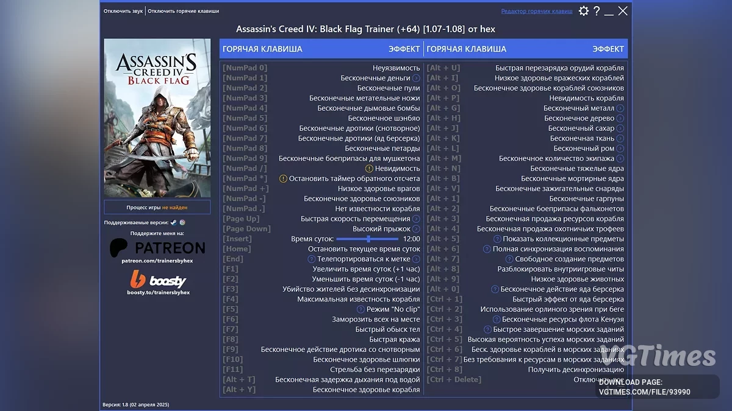Click the [Insert] hotkey label
The width and height of the screenshot is (732, 411).
[237, 239]
